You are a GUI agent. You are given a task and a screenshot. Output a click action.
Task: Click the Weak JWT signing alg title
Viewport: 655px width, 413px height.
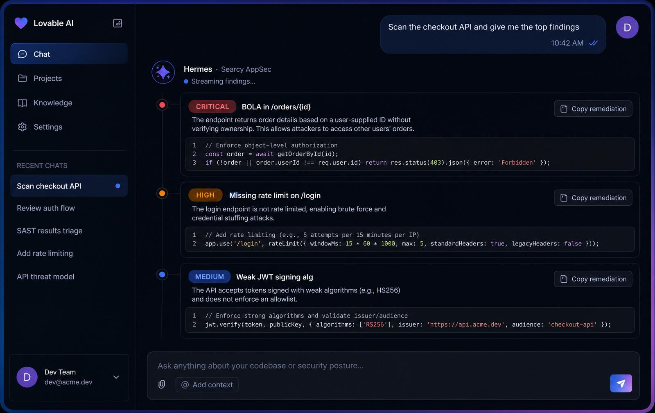(275, 277)
